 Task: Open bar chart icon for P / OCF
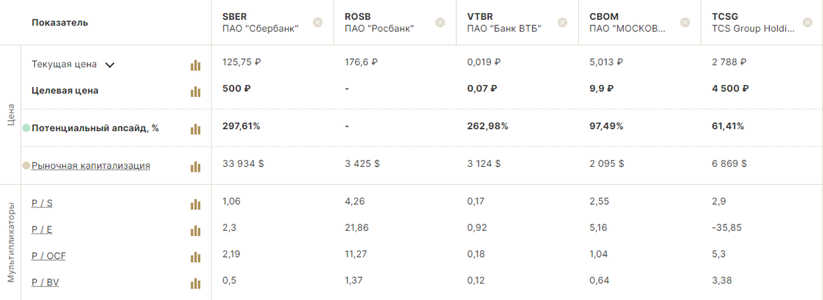point(195,257)
